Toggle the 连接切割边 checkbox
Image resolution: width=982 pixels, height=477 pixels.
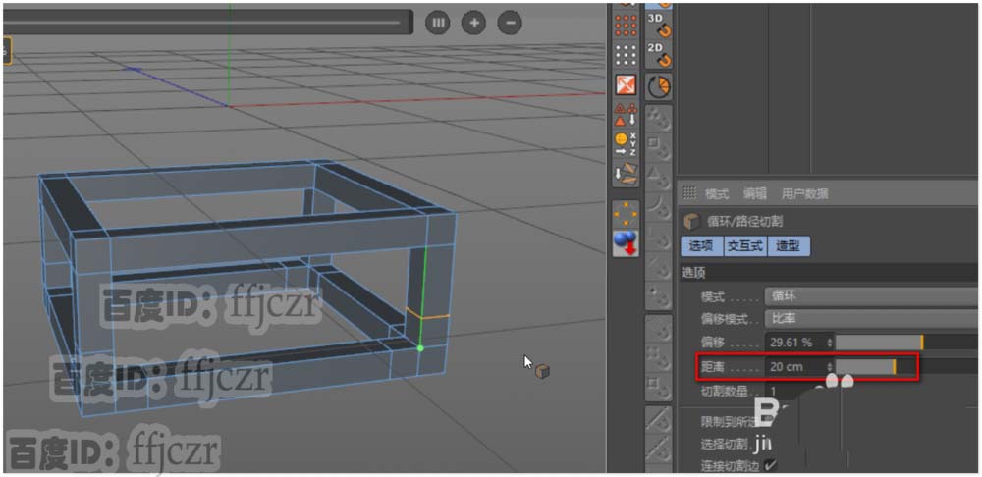click(770, 464)
